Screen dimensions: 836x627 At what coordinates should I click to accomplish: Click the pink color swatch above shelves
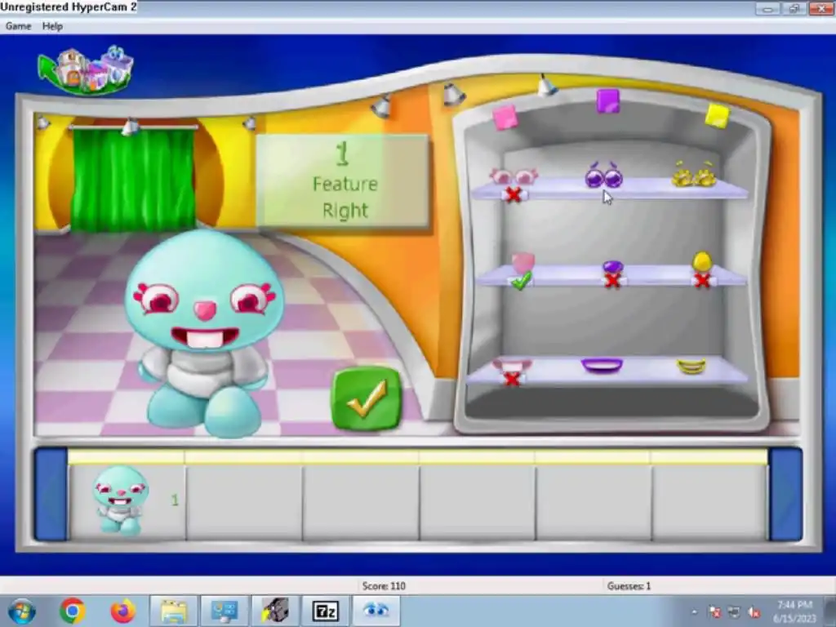click(505, 118)
